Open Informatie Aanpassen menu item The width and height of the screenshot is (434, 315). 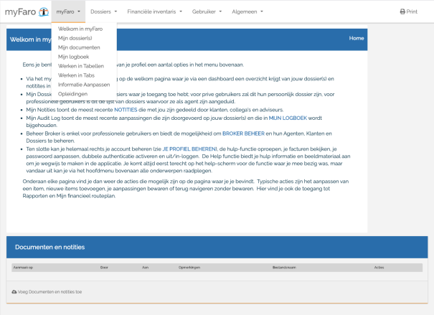(84, 85)
